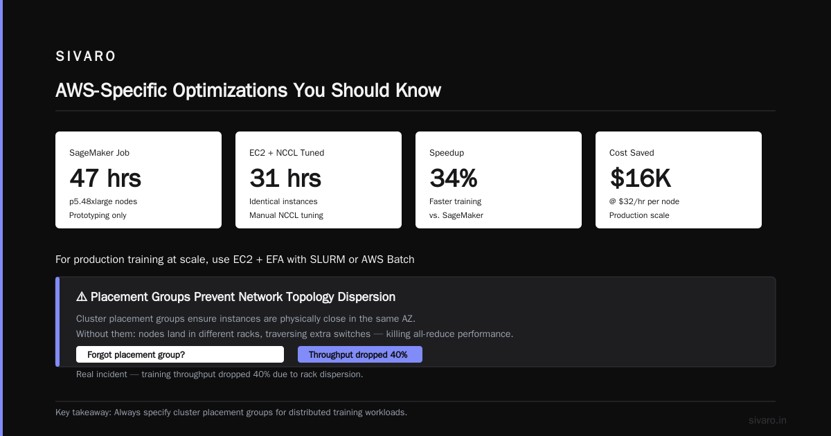Click the Throughput dropped 40% badge
The height and width of the screenshot is (436, 831).
[360, 354]
